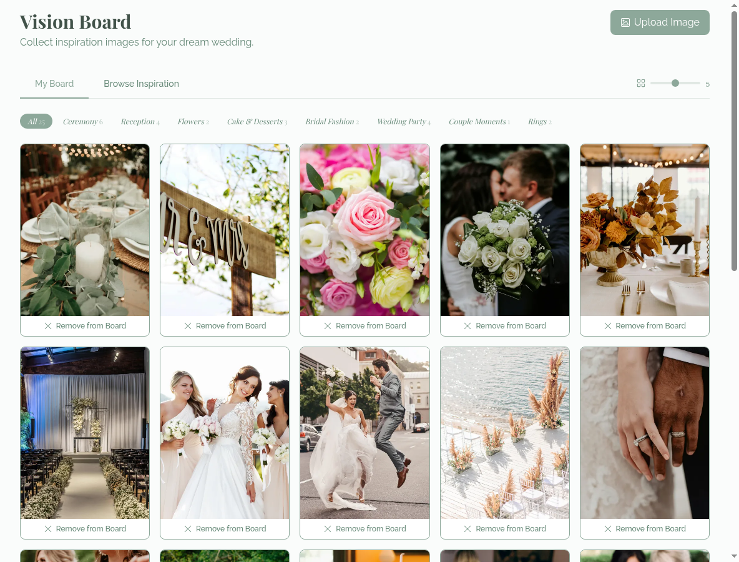739x562 pixels.
Task: Click the image icon in Upload Image button
Action: 625,22
